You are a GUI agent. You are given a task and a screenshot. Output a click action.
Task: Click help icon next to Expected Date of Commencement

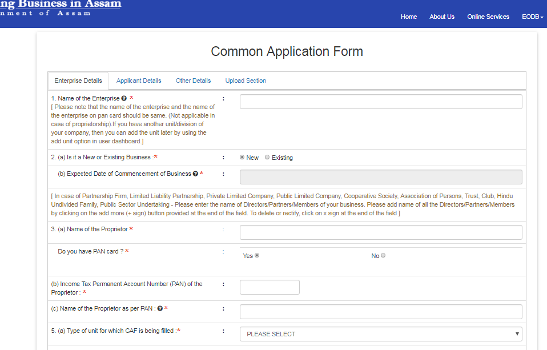pos(195,174)
